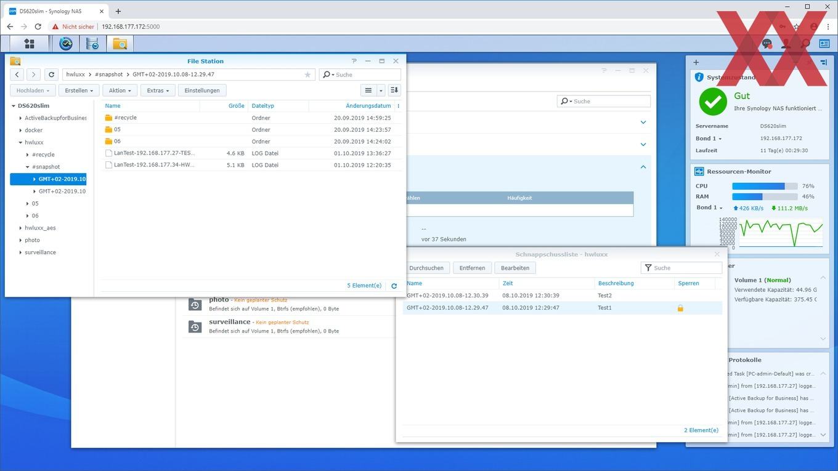The image size is (838, 471).
Task: Collapse expanded section in Snapshot window
Action: pyautogui.click(x=643, y=167)
